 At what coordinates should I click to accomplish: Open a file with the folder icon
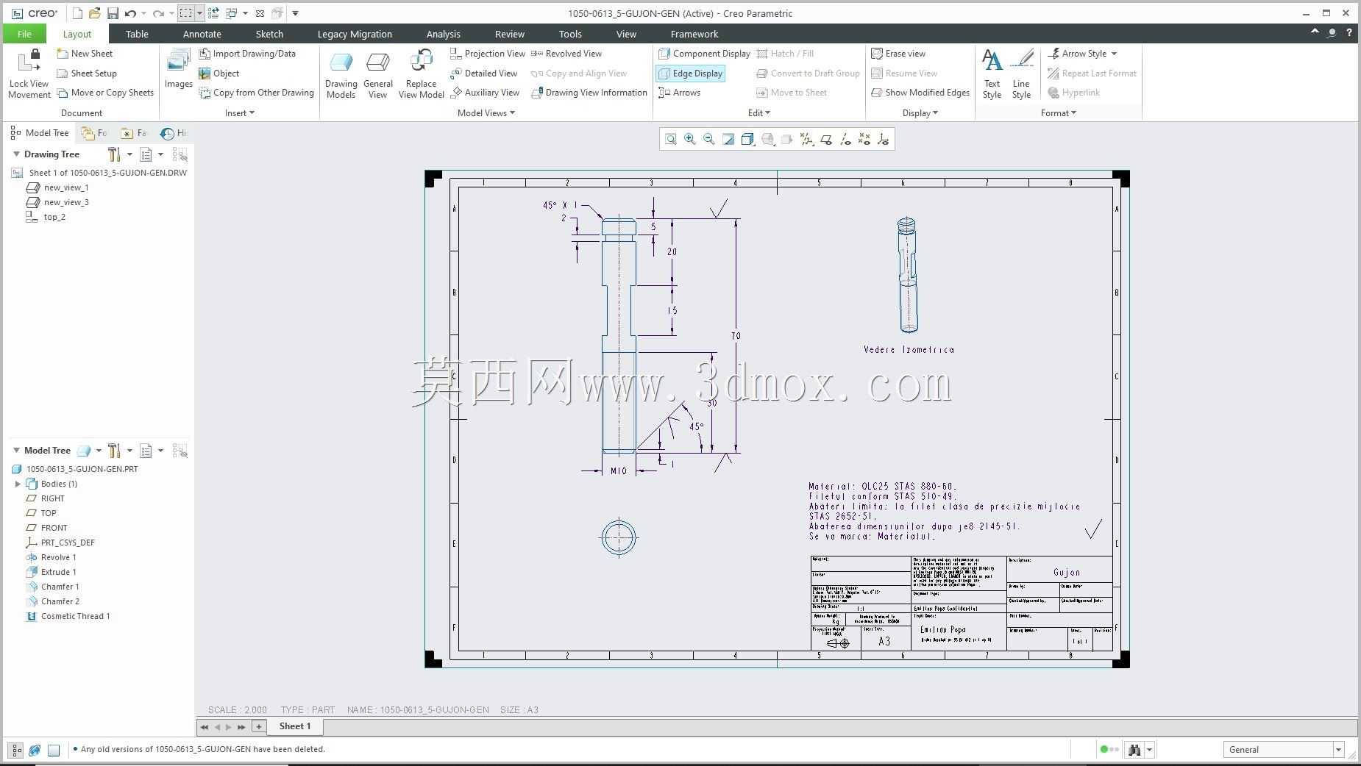pyautogui.click(x=94, y=13)
